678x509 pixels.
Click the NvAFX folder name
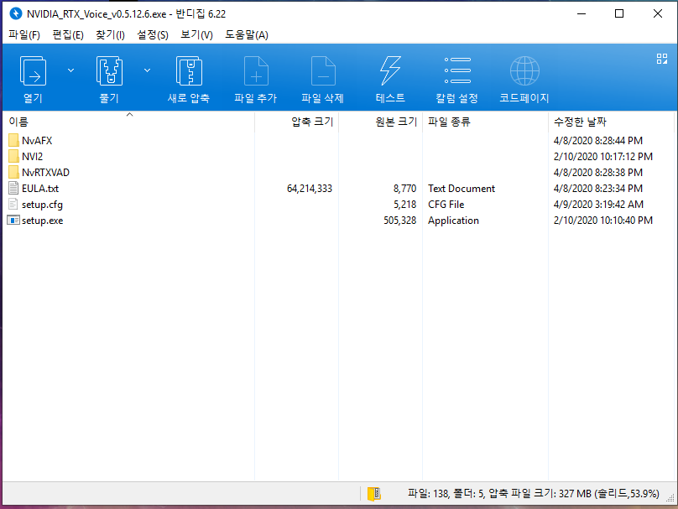tap(37, 140)
